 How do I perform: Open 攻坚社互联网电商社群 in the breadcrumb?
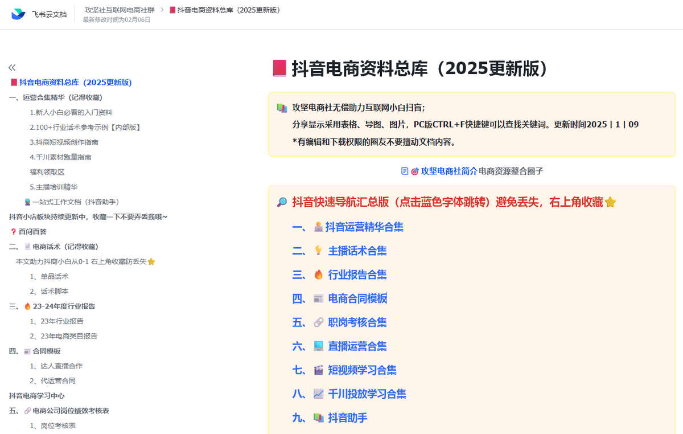pos(120,10)
